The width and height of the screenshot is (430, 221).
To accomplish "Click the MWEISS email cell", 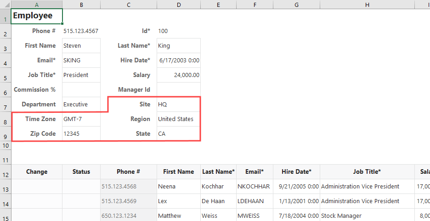I will point(255,215).
